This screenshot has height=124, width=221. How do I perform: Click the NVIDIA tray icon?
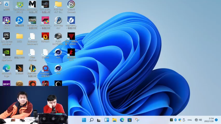[x=171, y=120]
